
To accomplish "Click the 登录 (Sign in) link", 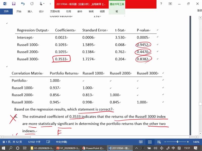I will tap(199, 11).
